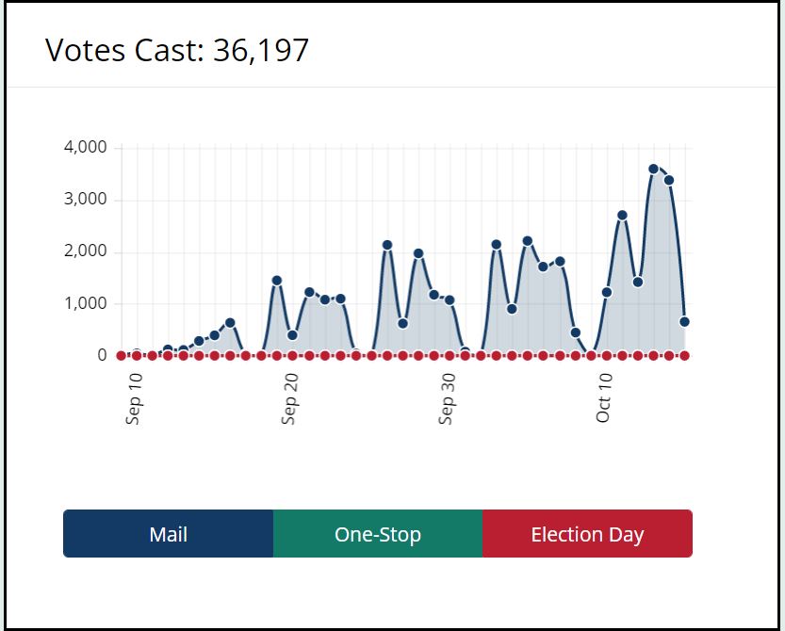Click the last red Election Day dot
Viewport: 785px width, 631px height.
tap(684, 356)
